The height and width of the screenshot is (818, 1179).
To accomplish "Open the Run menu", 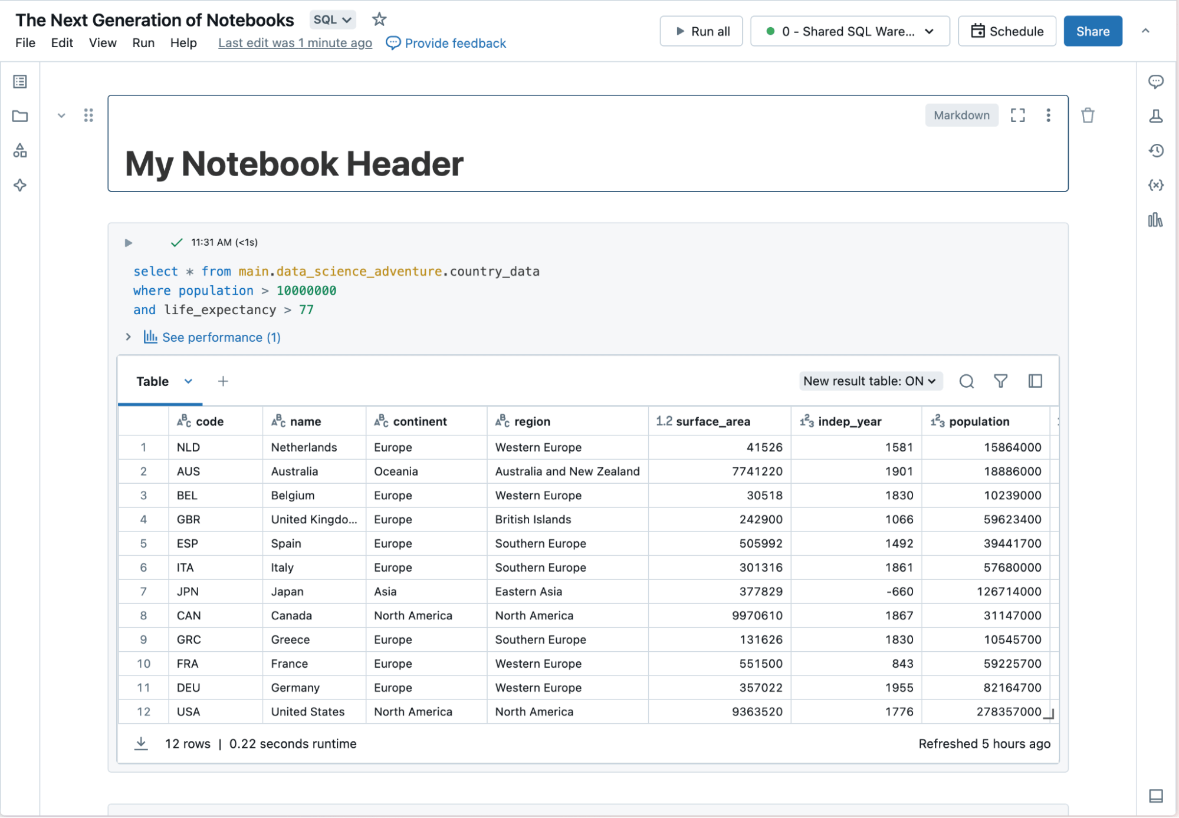I will coord(143,42).
